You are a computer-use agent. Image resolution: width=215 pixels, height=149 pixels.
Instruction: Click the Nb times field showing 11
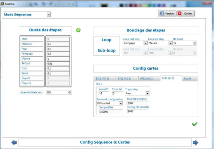[x=183, y=43]
